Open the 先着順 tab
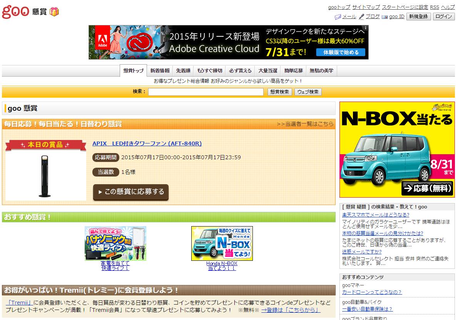 (183, 70)
